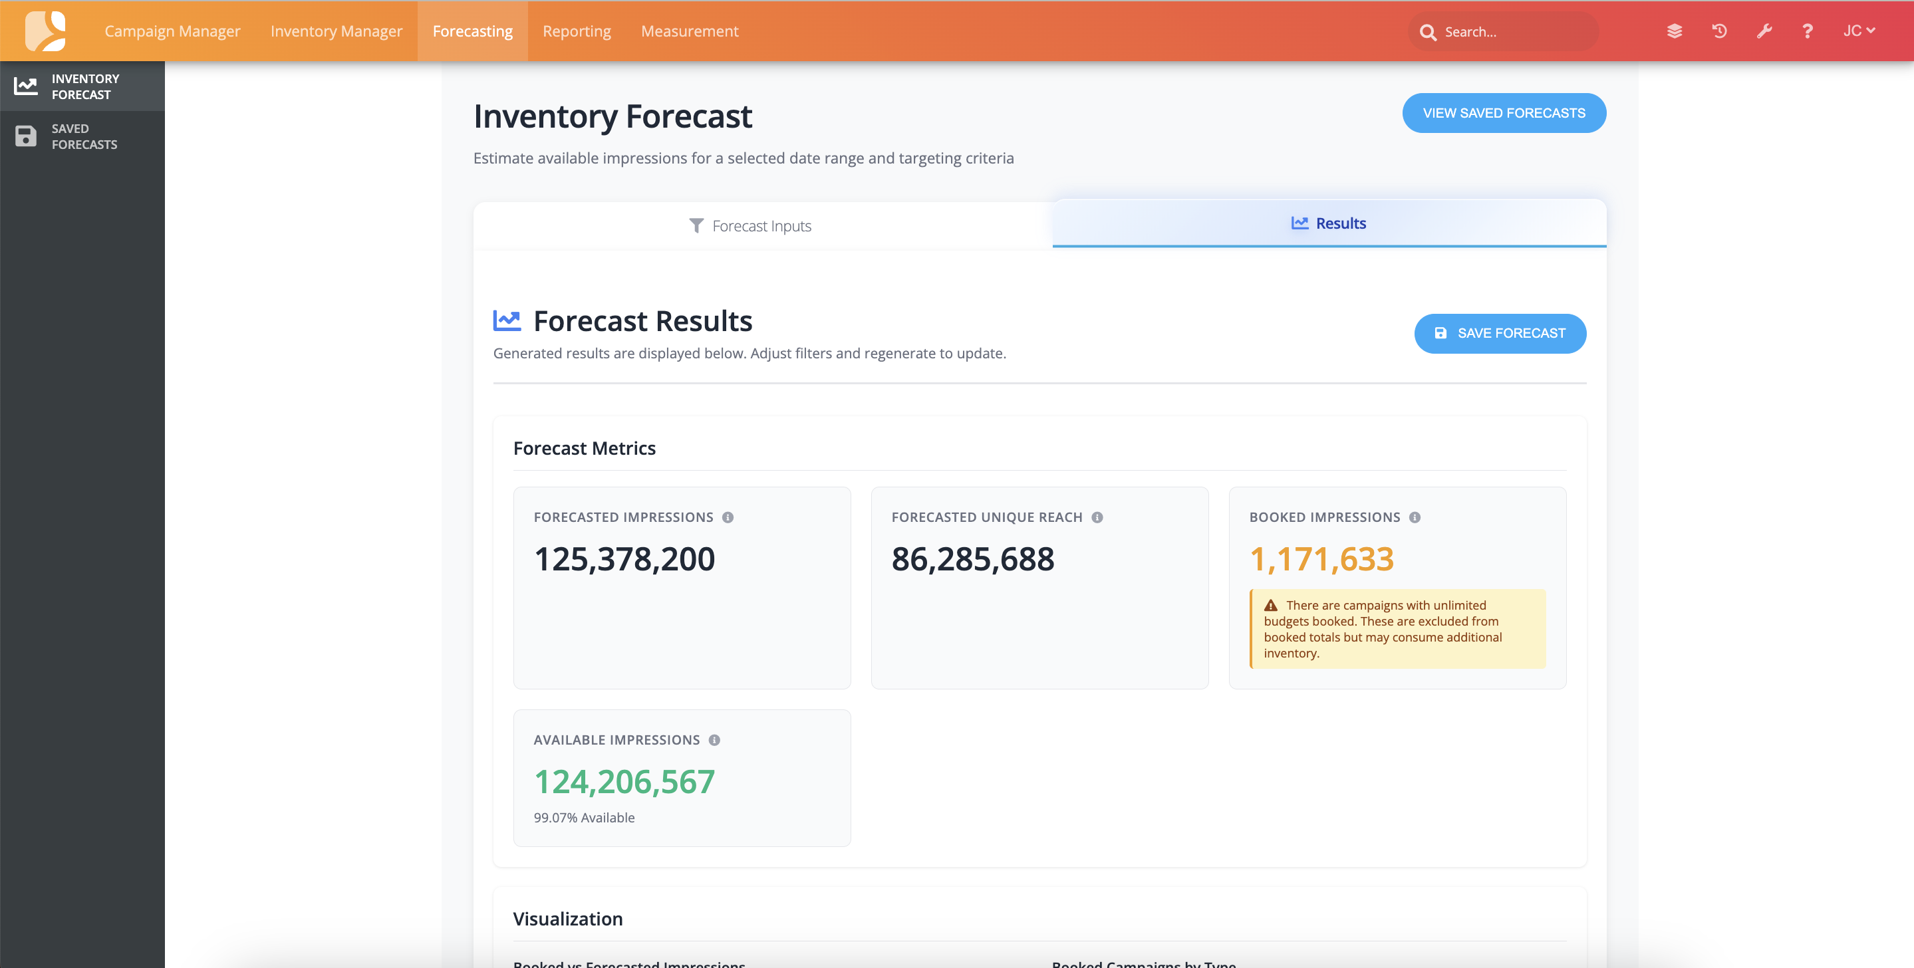Click the app logo in the header
Viewport: 1914px width, 968px height.
[x=45, y=31]
